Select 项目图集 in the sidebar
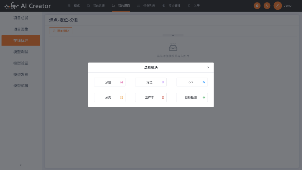 (21, 29)
